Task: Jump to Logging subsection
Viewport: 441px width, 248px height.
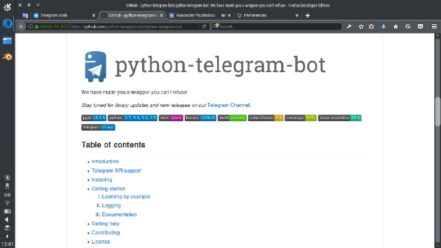Action: tap(111, 206)
